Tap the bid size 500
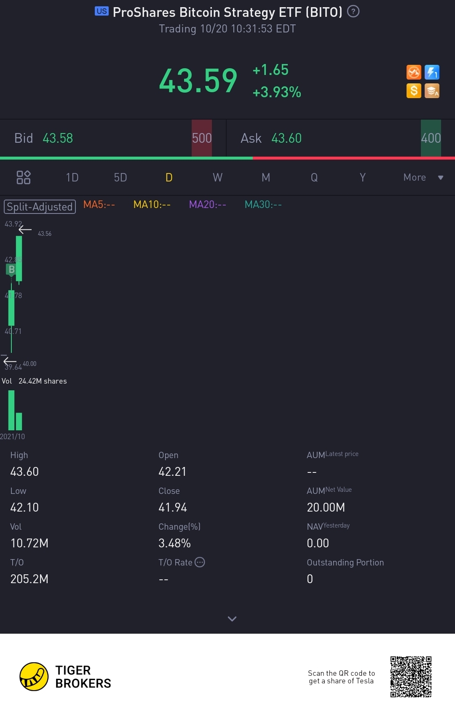455x720 pixels. 202,138
